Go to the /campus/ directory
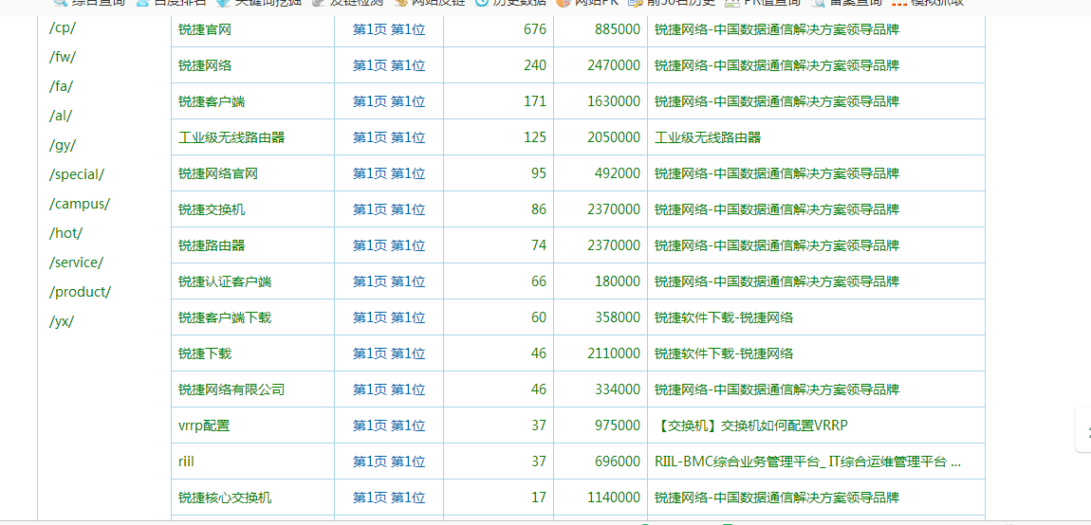This screenshot has width=1091, height=525. click(x=80, y=204)
